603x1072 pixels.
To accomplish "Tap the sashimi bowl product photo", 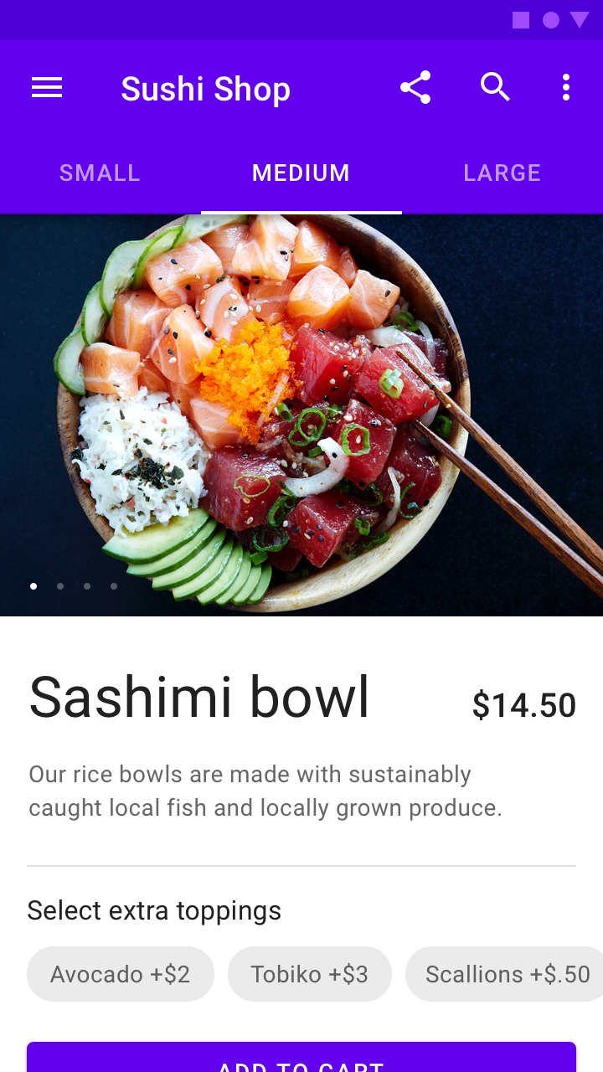I will click(301, 415).
